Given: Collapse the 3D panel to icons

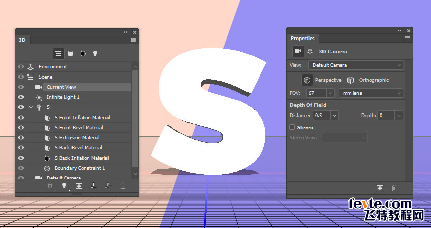Looking at the screenshot, I should (126, 32).
